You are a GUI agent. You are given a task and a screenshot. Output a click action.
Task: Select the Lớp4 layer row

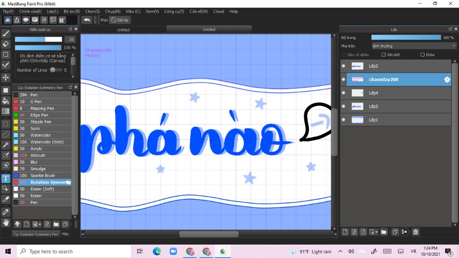(395, 93)
